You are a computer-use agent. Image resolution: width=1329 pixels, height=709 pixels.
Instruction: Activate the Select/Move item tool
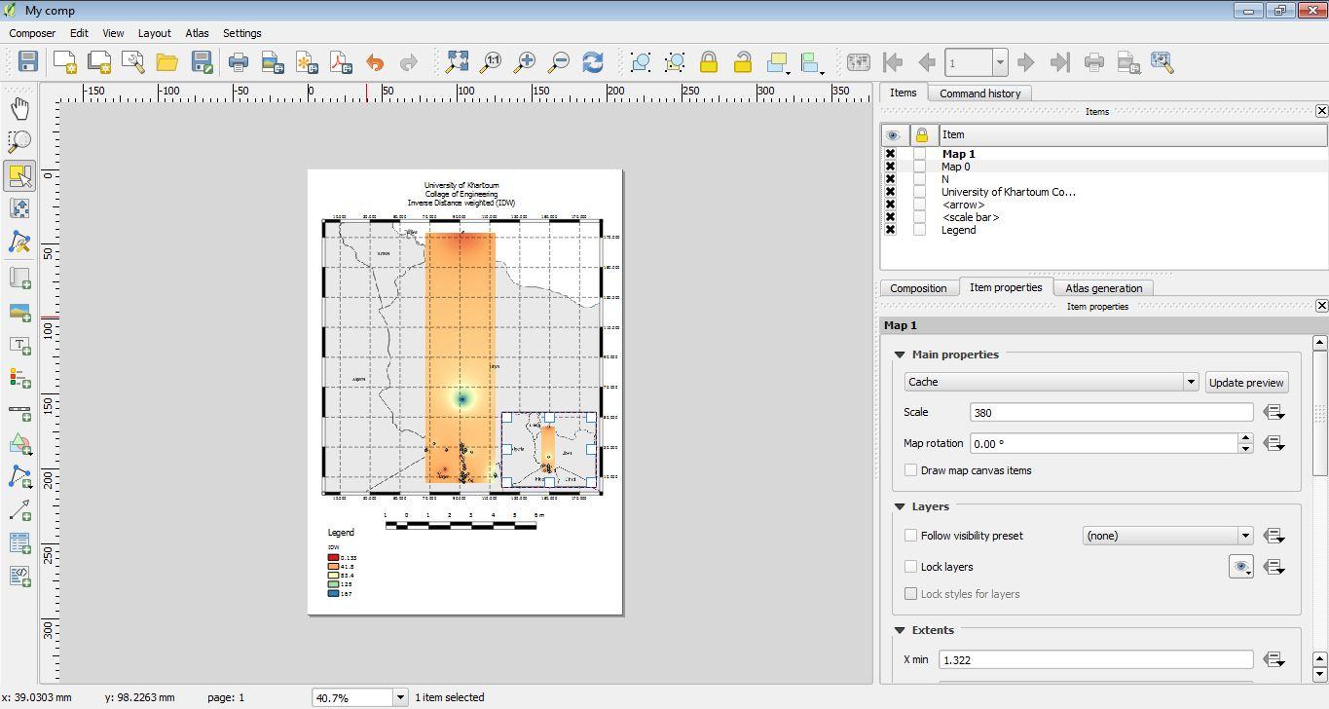coord(19,175)
